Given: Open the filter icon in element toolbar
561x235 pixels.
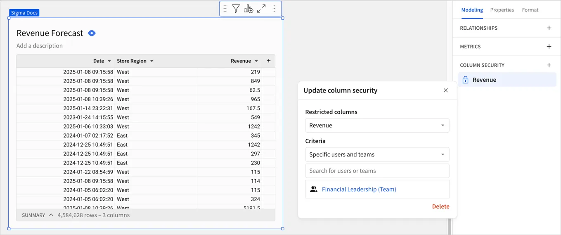Looking at the screenshot, I should tap(236, 9).
